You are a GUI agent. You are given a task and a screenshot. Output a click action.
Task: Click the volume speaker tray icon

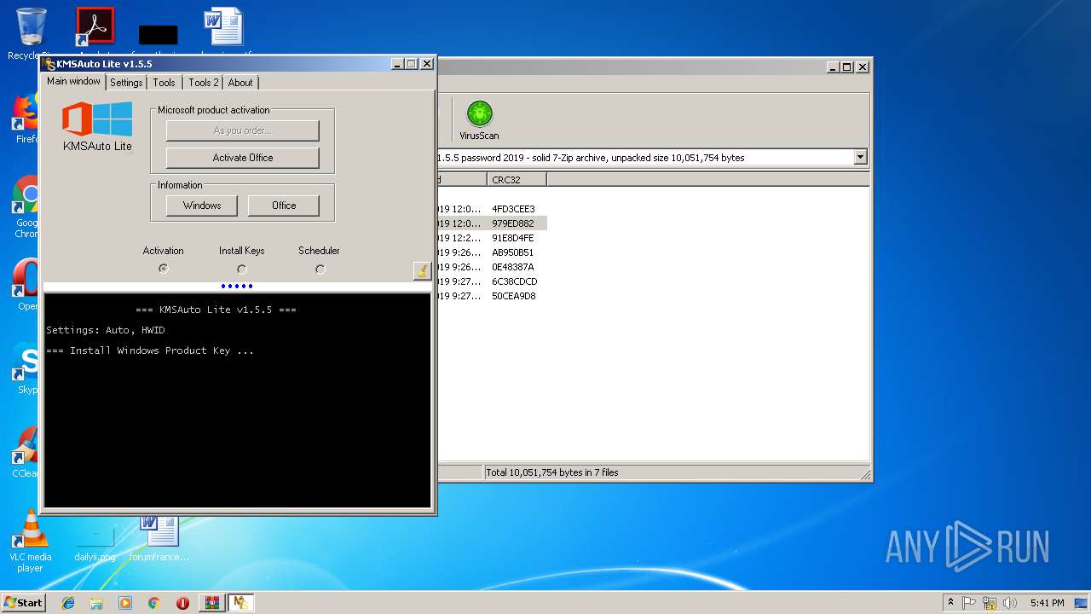(1010, 603)
